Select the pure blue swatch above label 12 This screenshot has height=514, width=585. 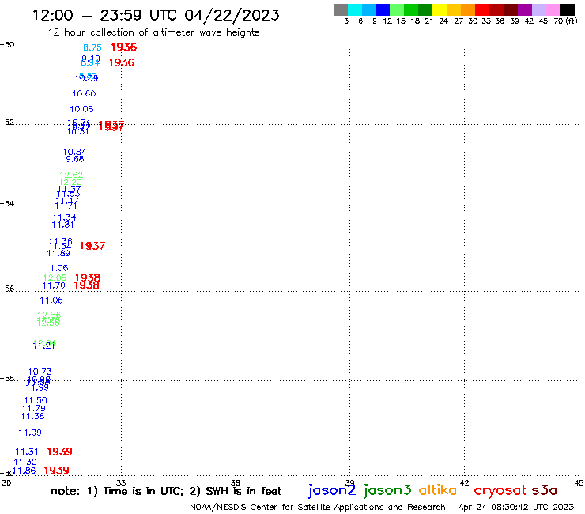coord(383,9)
